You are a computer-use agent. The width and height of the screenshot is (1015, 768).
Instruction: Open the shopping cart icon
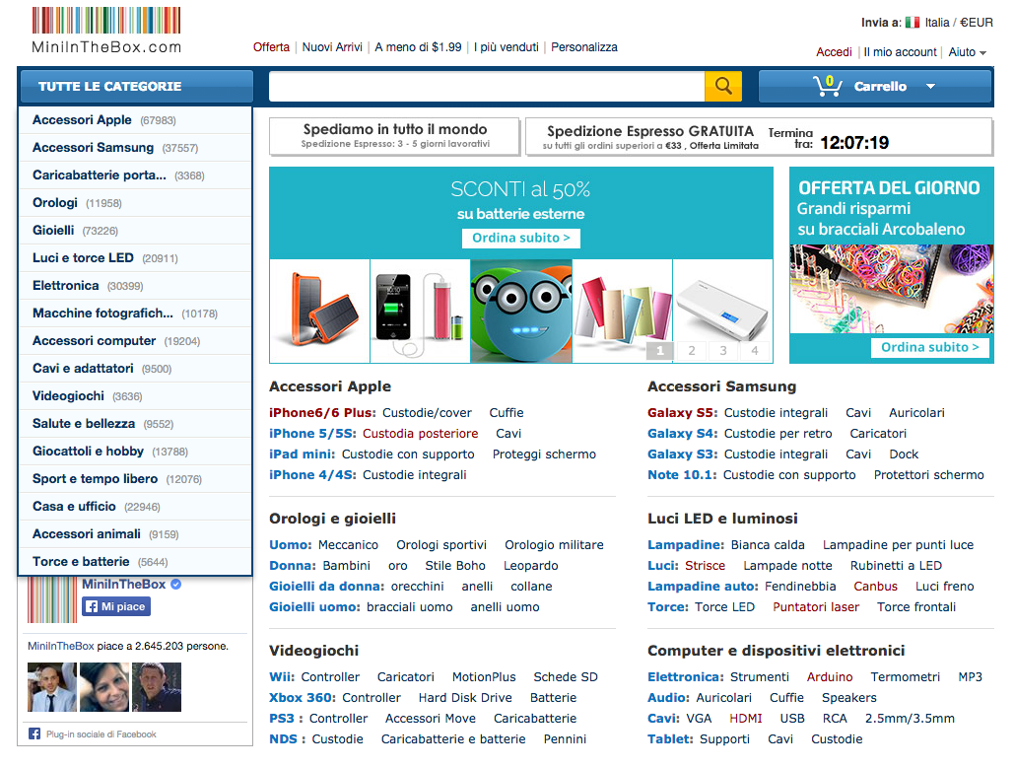point(828,86)
